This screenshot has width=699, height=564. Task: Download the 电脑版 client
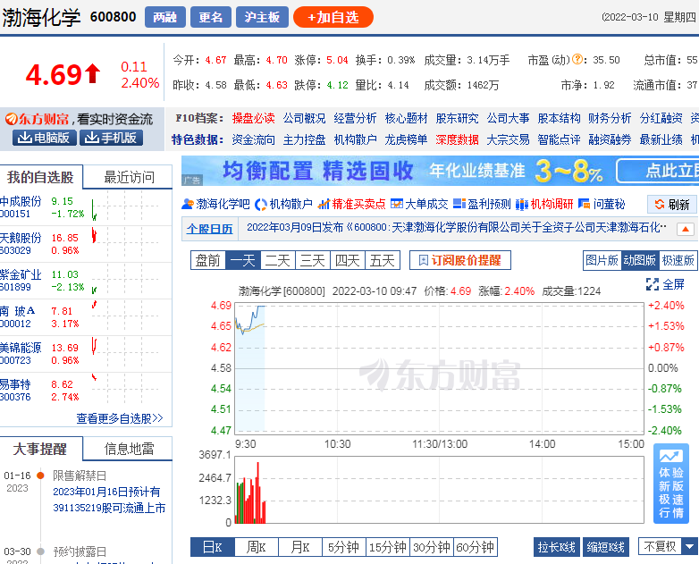(44, 138)
